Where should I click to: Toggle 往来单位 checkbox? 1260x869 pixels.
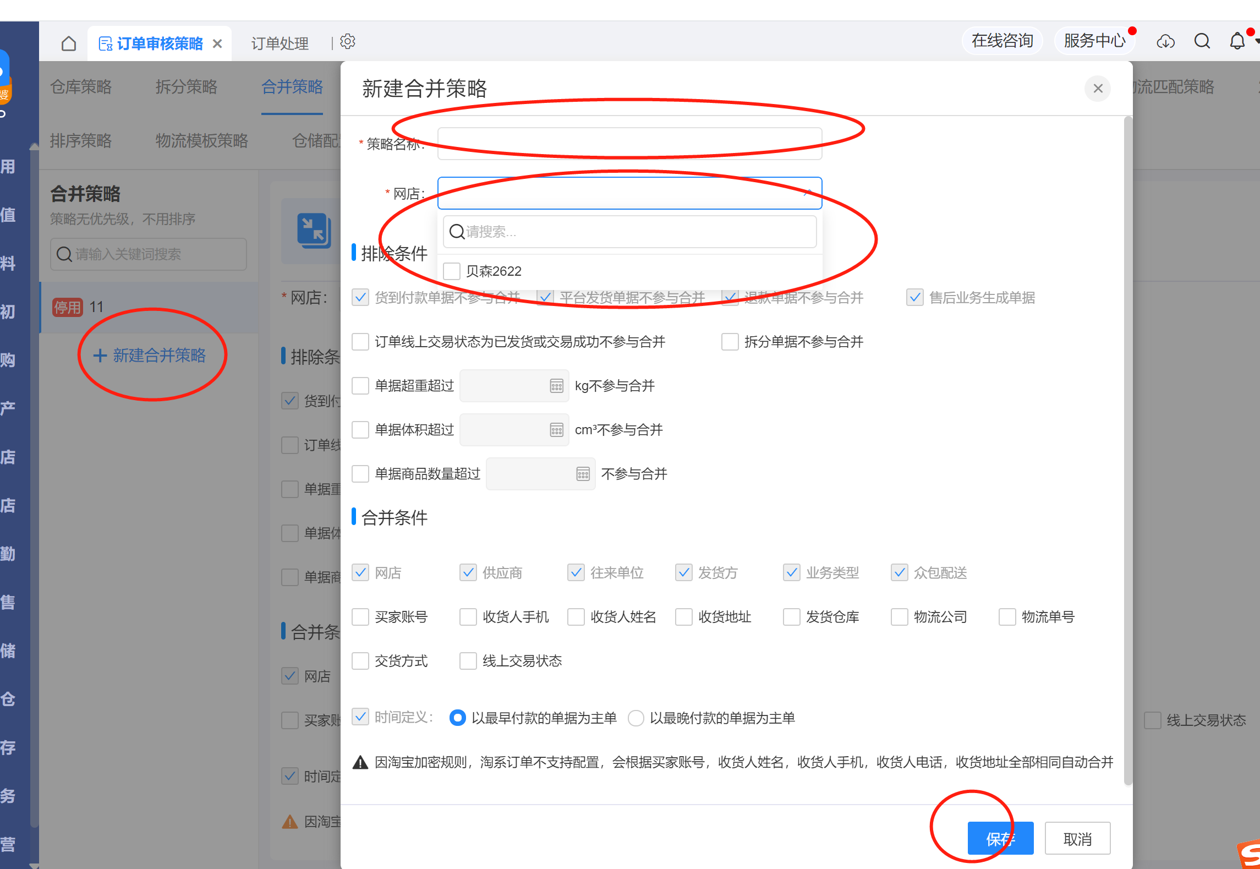[576, 573]
